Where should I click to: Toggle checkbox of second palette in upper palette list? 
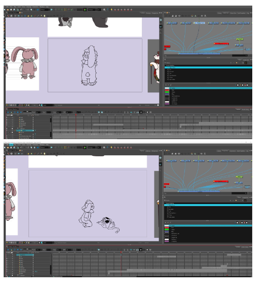(x=168, y=70)
